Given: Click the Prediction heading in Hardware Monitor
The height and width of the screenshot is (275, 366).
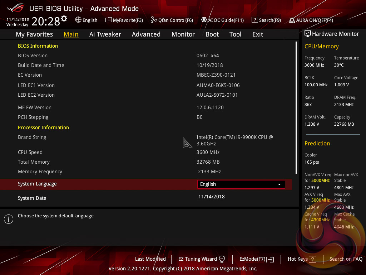Looking at the screenshot, I should [317, 143].
